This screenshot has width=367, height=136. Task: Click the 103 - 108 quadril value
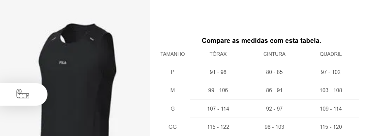330,90
